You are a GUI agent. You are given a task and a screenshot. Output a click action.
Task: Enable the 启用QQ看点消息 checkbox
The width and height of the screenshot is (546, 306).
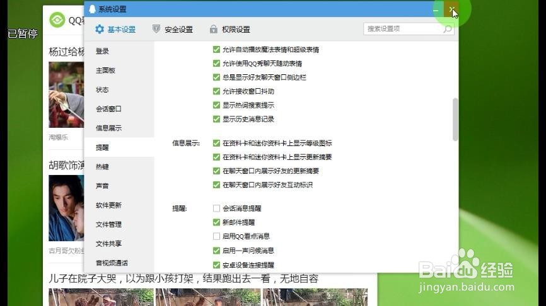point(216,236)
